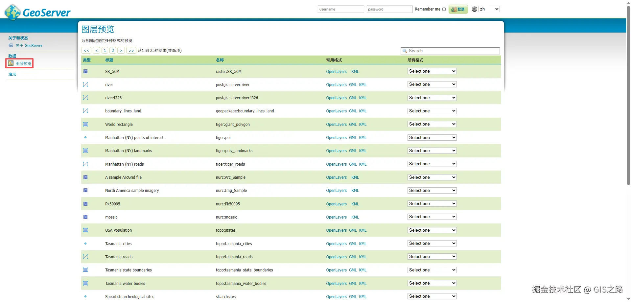The height and width of the screenshot is (302, 631).
Task: Go to page 1 of results
Action: pyautogui.click(x=105, y=51)
